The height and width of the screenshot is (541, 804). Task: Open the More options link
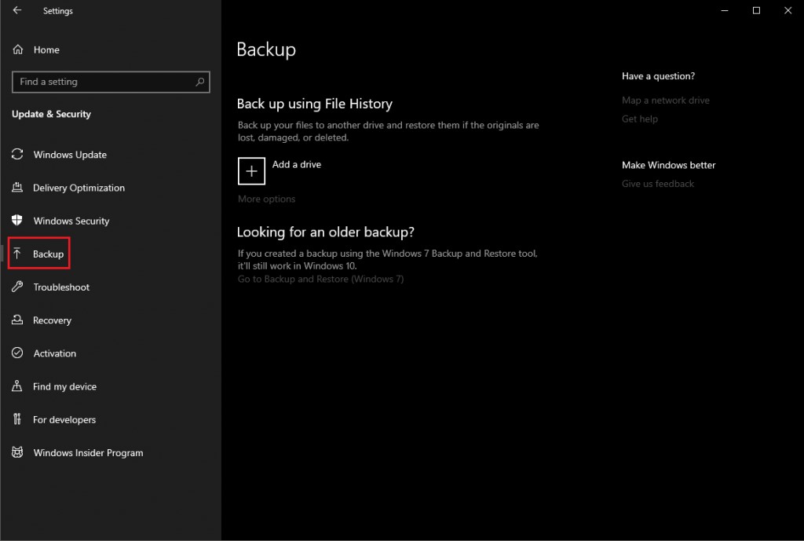pyautogui.click(x=267, y=199)
